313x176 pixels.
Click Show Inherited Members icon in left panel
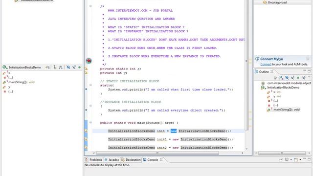pos(55,67)
